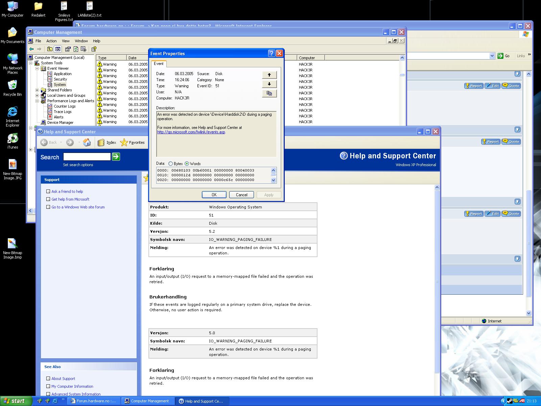Click Ask a friend to help link
The image size is (541, 406).
click(x=67, y=191)
